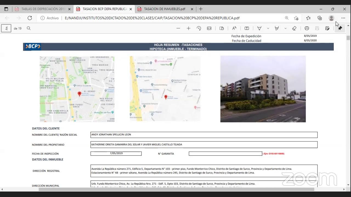Click the DATOS DEL CLIENTE heading
The image size is (351, 197).
pos(46,128)
